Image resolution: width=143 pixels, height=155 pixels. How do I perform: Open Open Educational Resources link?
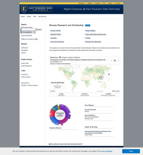(x=96, y=34)
